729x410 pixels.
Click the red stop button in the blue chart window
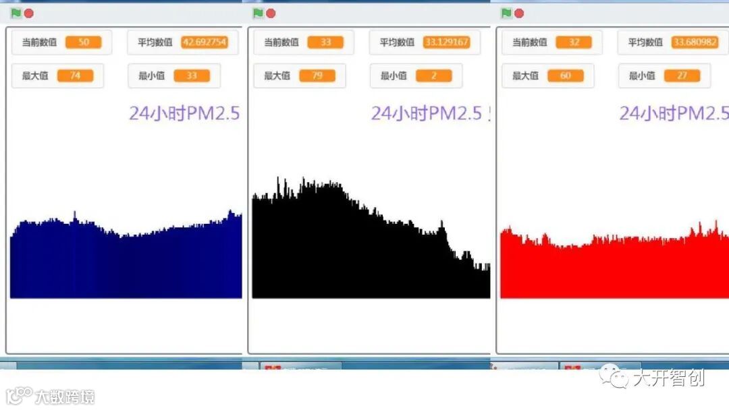click(29, 13)
